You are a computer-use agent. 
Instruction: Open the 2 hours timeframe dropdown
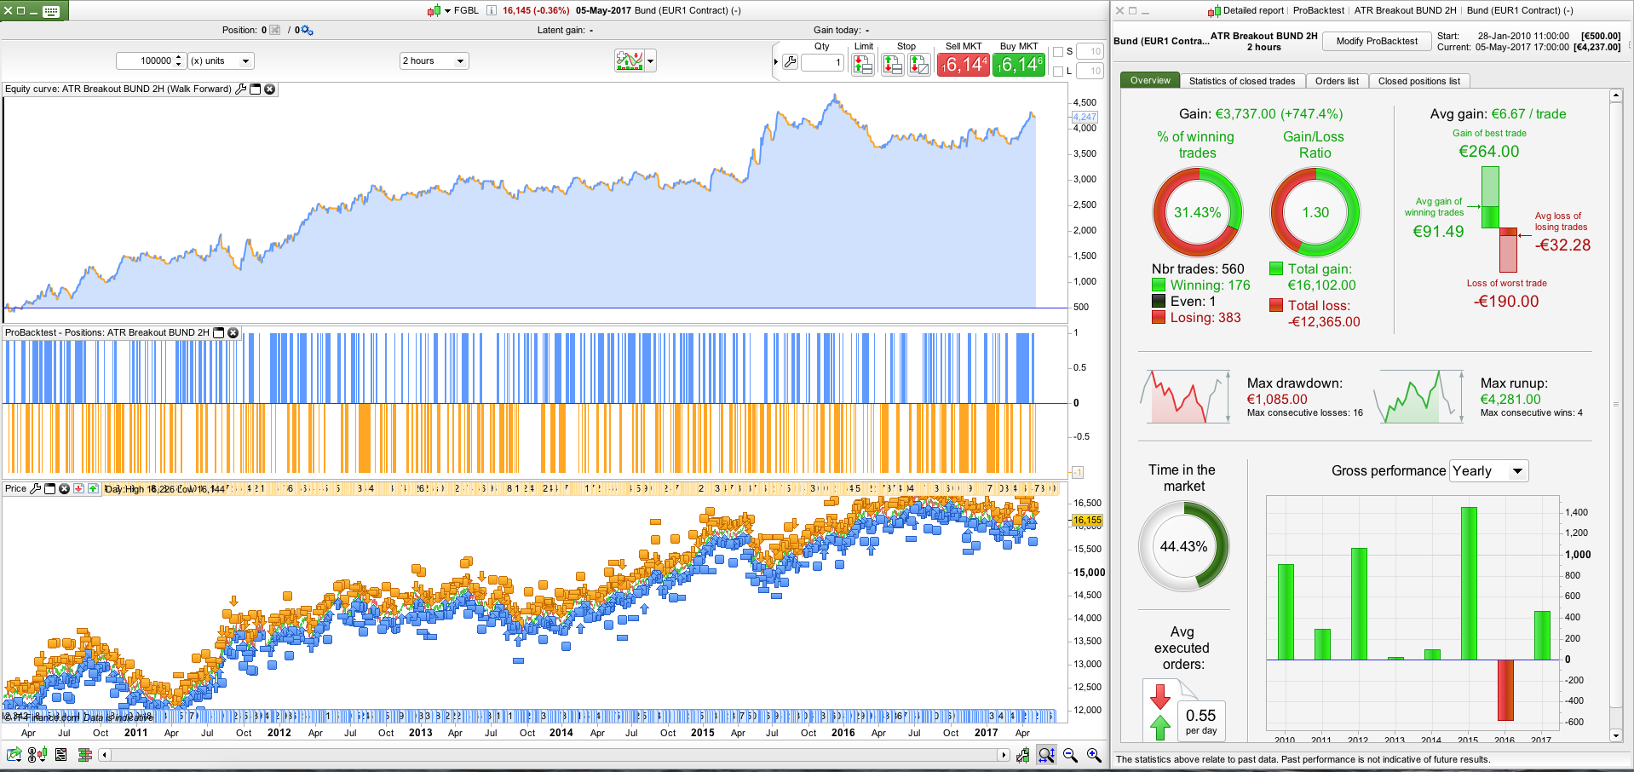(434, 61)
